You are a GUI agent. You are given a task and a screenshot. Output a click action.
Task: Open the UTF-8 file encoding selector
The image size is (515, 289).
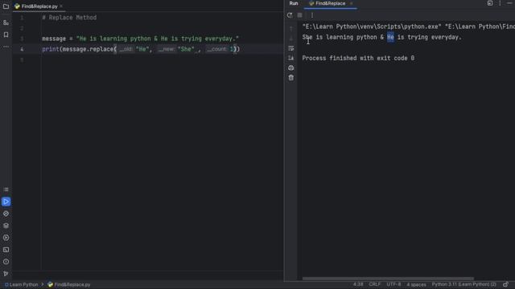coord(393,284)
